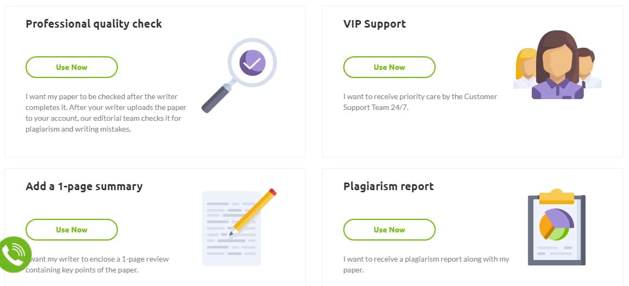The width and height of the screenshot is (629, 286).
Task: Use Now for Plagiarism report
Action: (389, 230)
